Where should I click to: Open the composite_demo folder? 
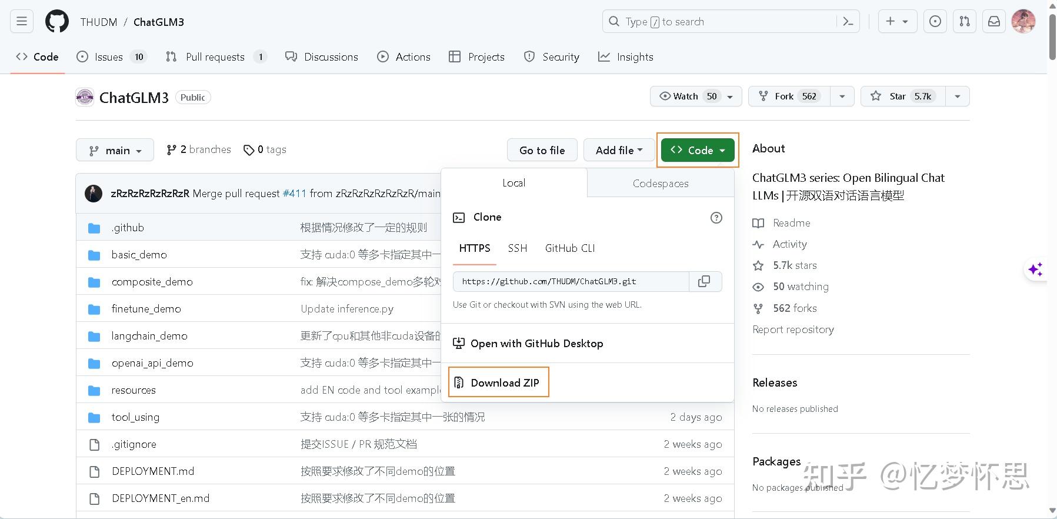pos(152,282)
